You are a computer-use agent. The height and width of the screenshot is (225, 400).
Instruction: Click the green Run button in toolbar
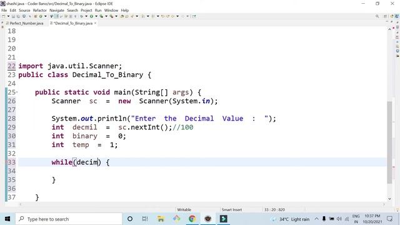pyautogui.click(x=91, y=16)
